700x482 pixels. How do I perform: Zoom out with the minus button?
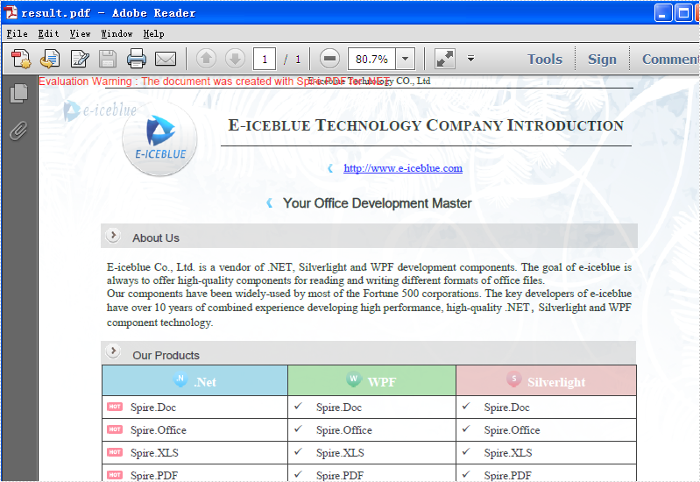[x=329, y=59]
